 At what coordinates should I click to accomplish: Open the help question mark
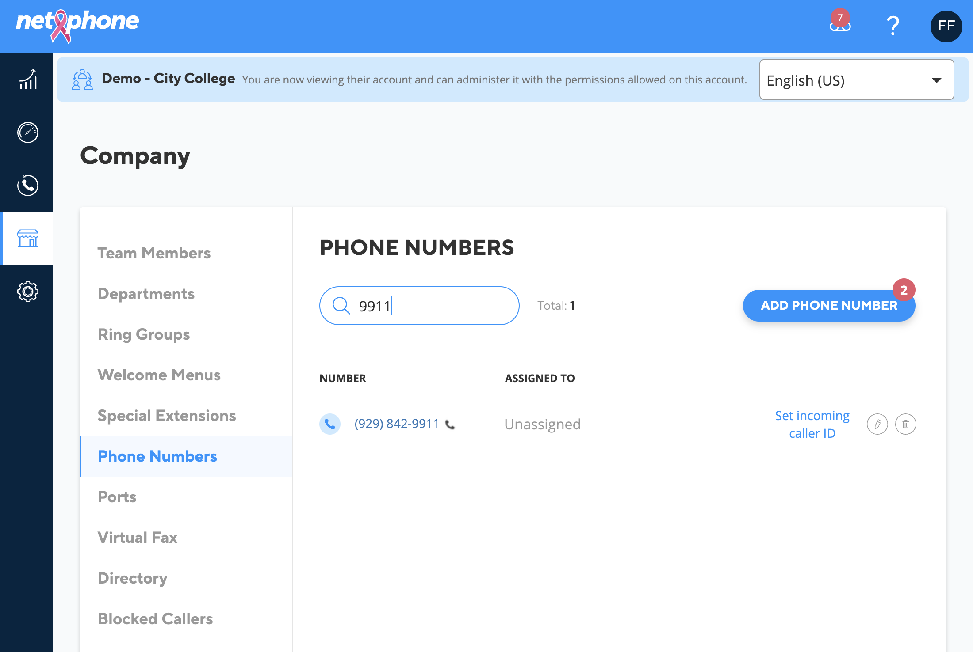pos(893,26)
